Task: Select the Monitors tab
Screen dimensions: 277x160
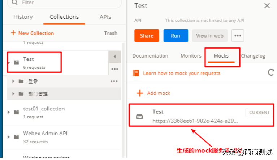Action: [x=191, y=56]
